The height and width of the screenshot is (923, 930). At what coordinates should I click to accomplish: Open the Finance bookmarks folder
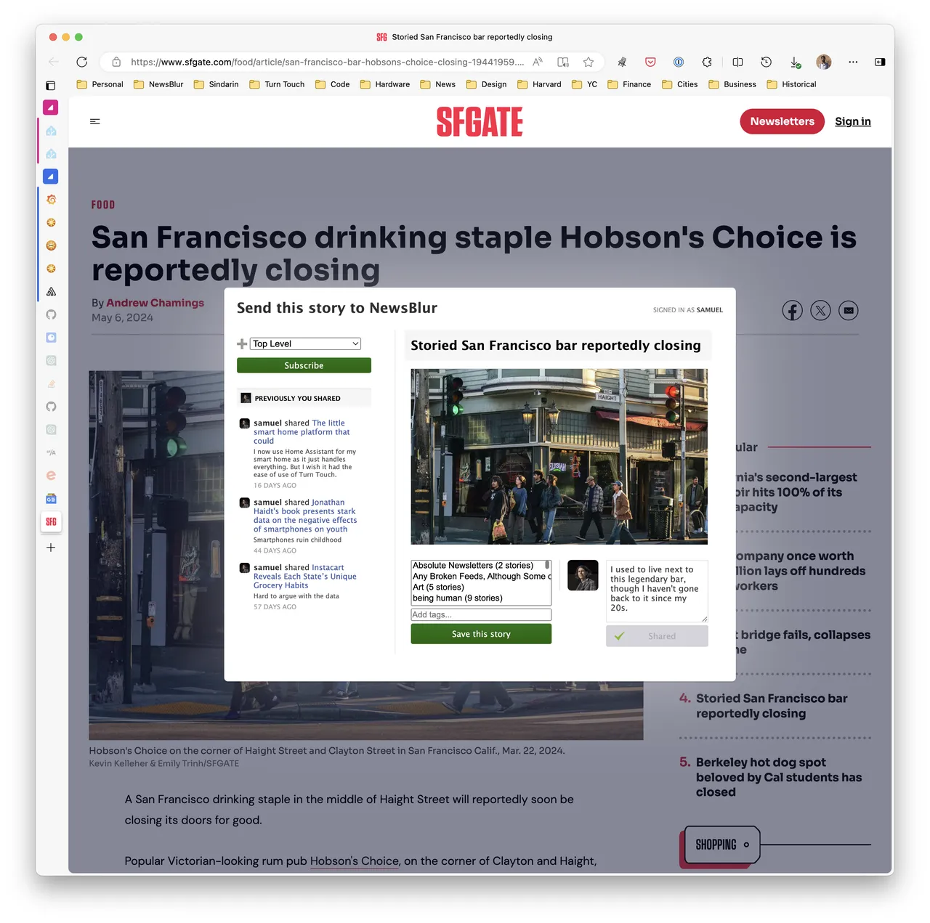click(x=629, y=84)
